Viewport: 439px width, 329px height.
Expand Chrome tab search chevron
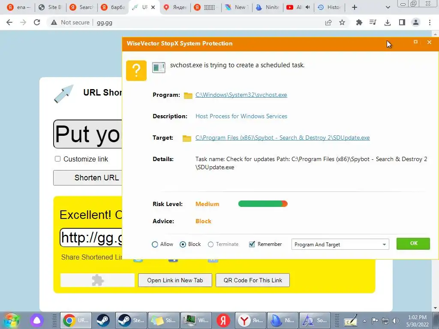click(x=388, y=7)
